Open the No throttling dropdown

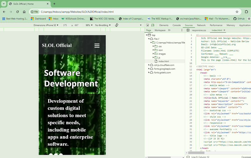tap(103, 25)
